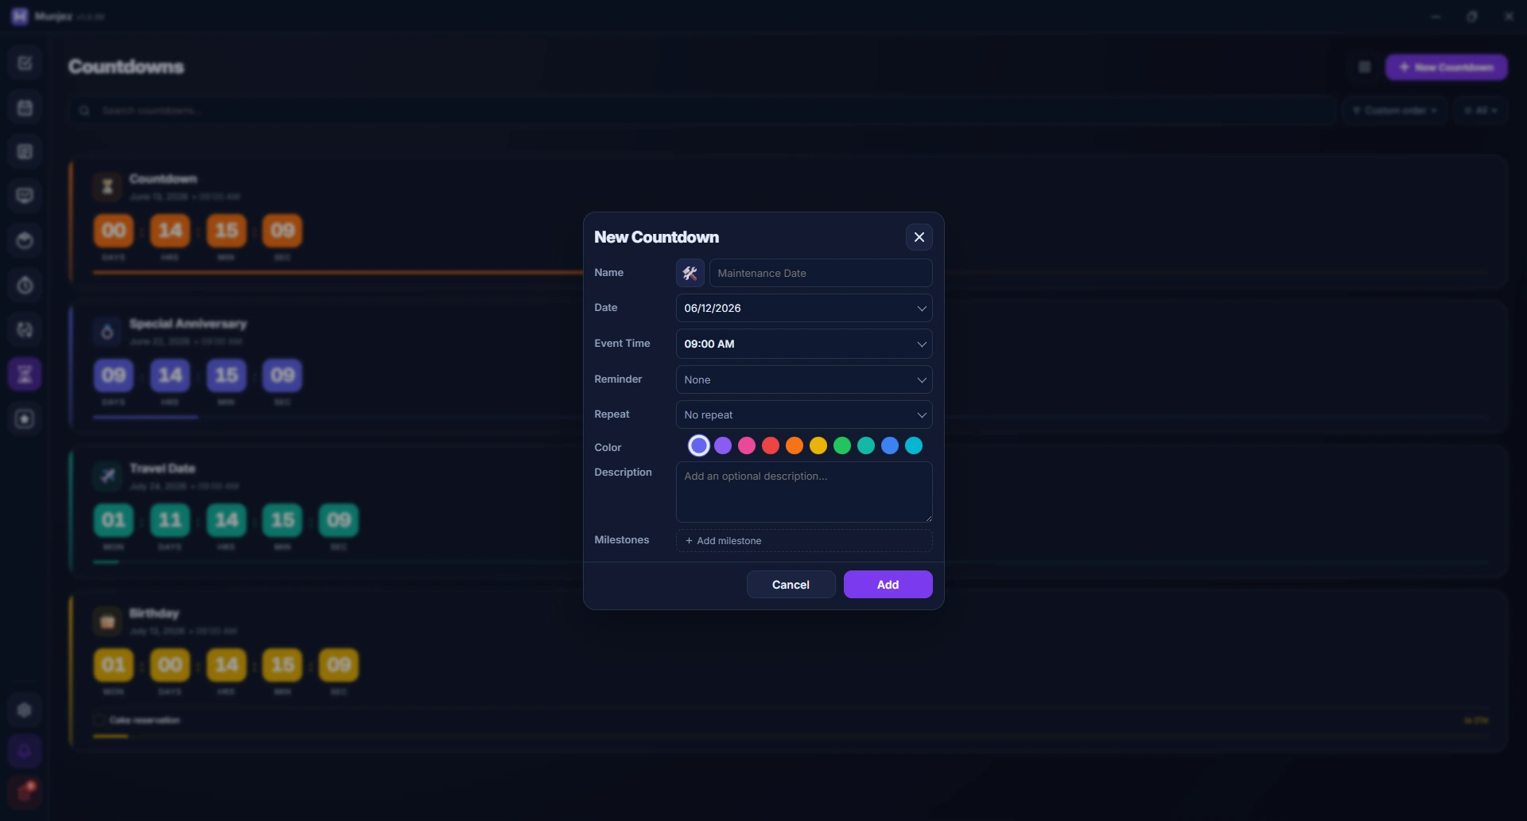Open the All filter dropdown

[x=1480, y=111]
